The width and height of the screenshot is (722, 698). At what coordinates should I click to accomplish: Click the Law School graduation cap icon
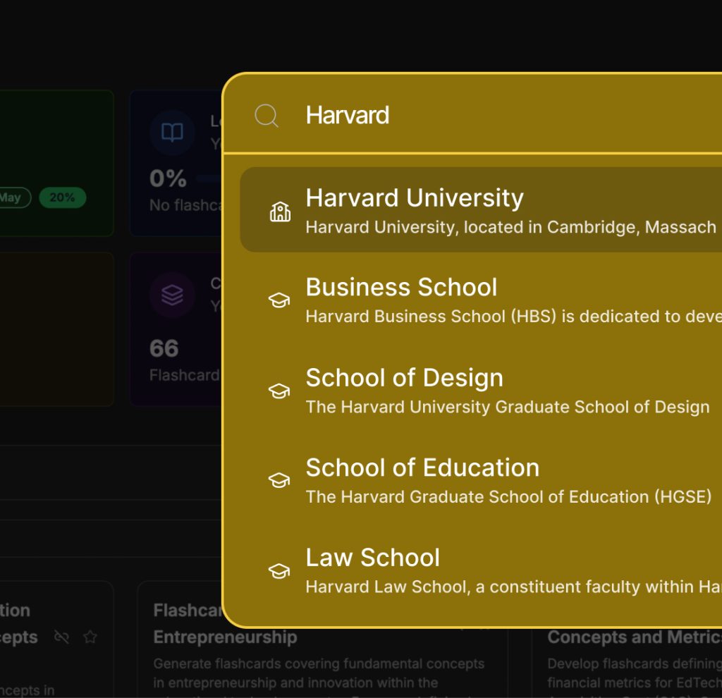(279, 571)
